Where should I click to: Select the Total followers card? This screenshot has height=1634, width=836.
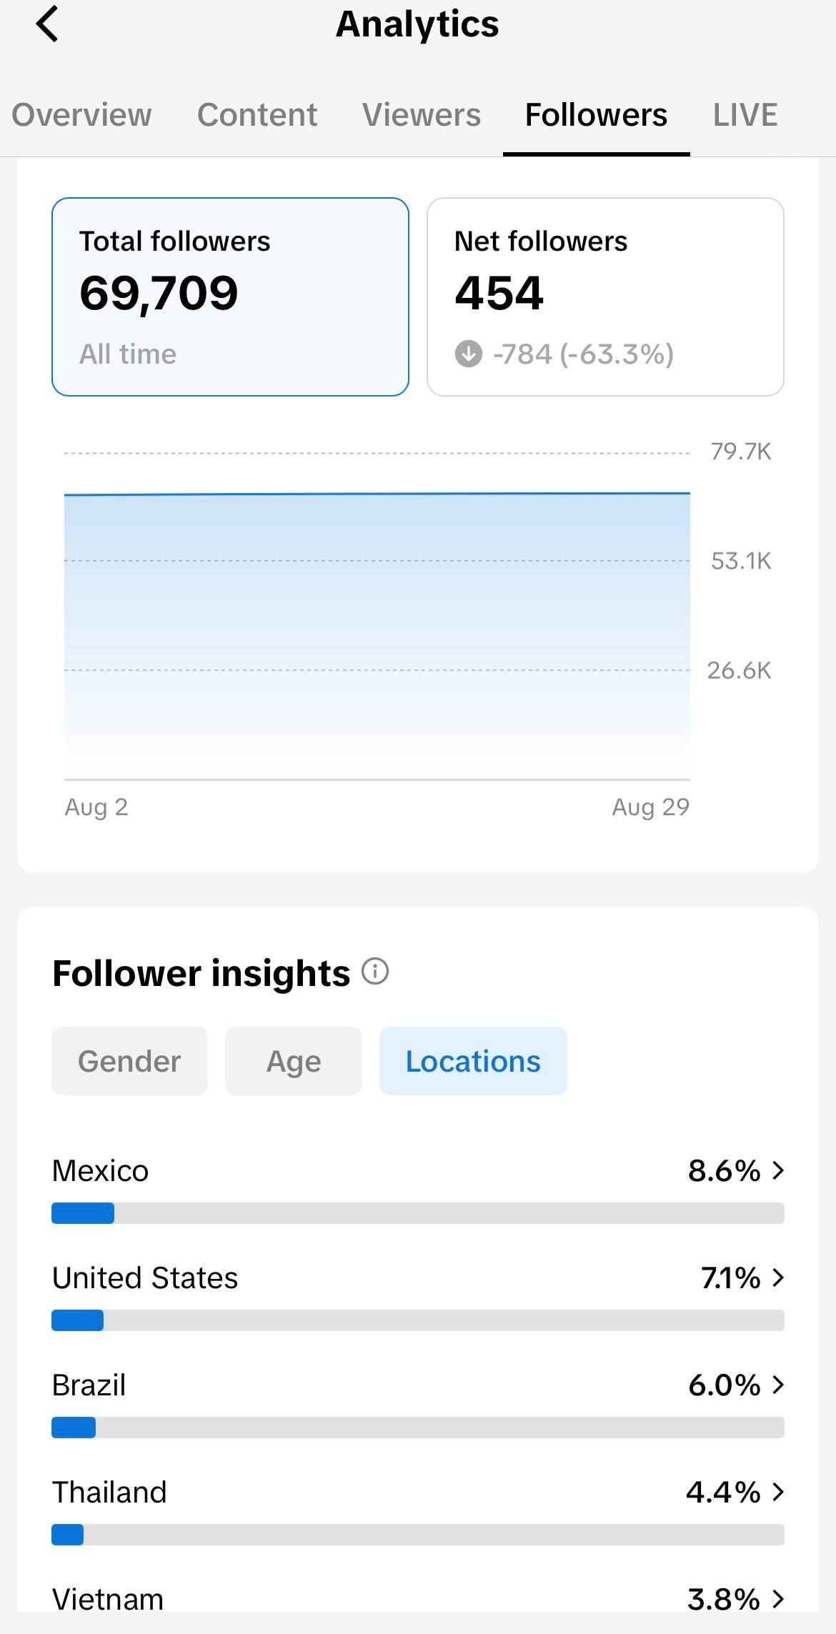(x=230, y=297)
